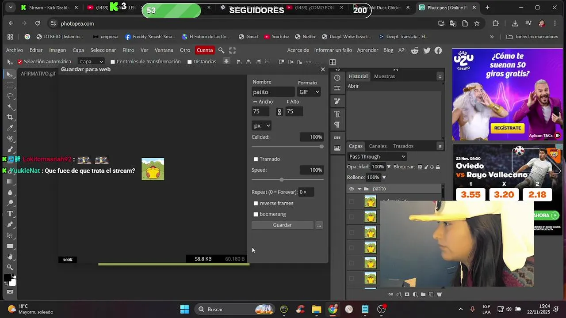The height and width of the screenshot is (318, 566).
Task: Switch to the Trazados tab
Action: coord(403,146)
